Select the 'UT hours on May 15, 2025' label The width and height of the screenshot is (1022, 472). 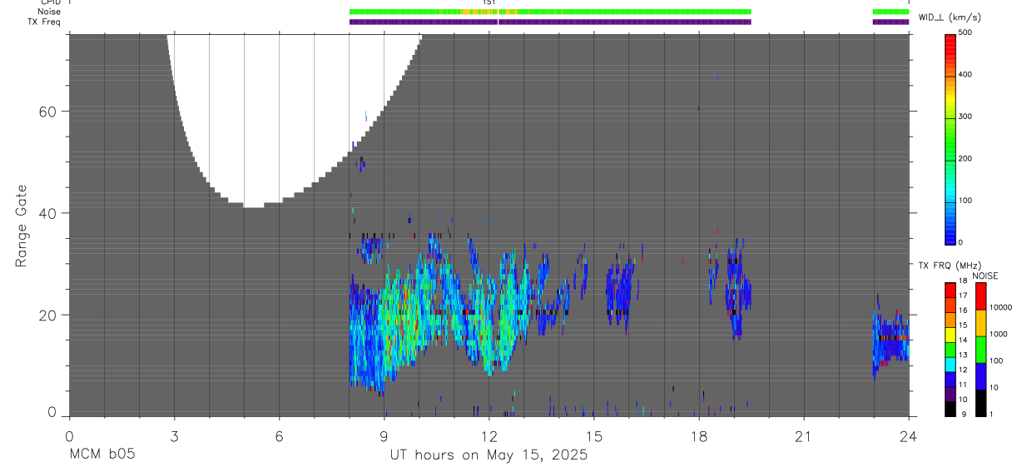pos(489,455)
